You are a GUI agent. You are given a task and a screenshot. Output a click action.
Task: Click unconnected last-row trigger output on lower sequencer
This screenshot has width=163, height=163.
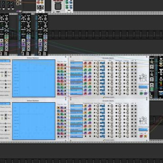coord(58,137)
